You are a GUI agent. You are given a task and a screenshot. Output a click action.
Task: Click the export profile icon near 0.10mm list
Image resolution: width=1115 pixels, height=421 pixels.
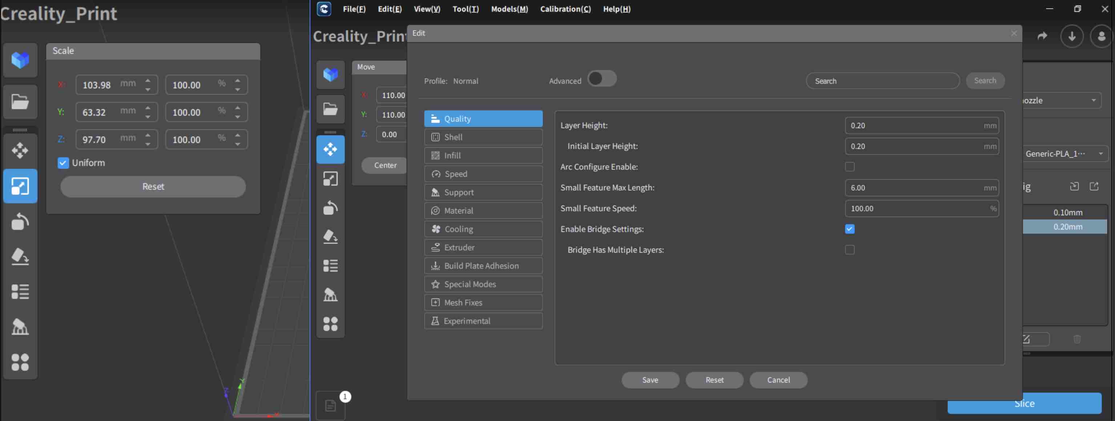point(1094,186)
